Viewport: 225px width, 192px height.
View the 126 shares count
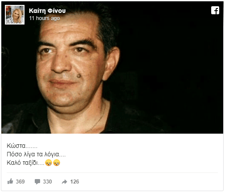coord(74,181)
